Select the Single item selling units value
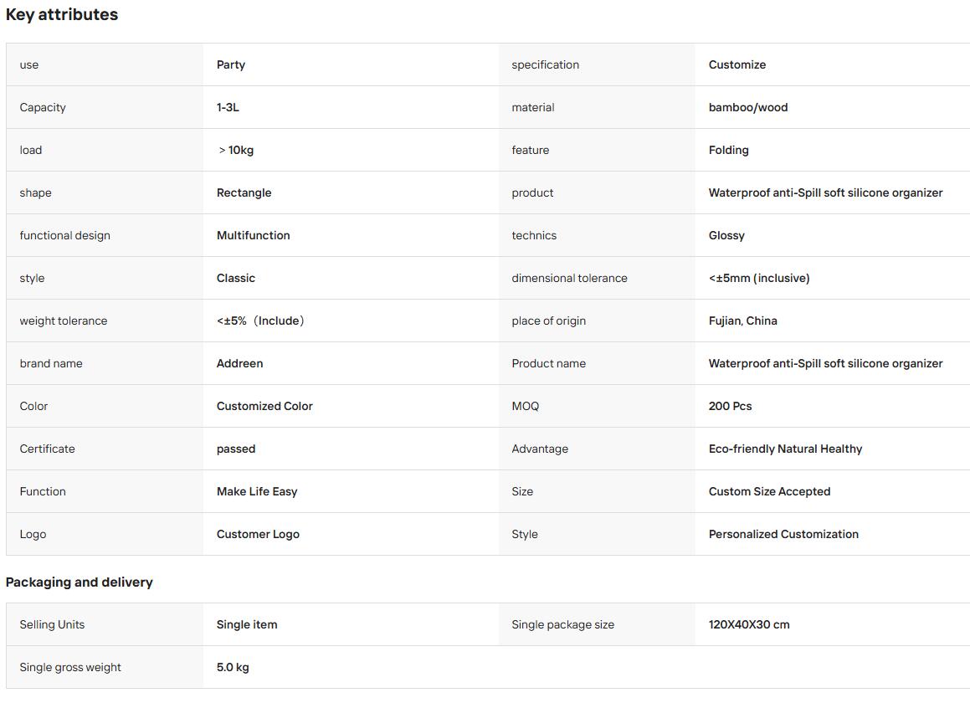970x708 pixels. (246, 624)
